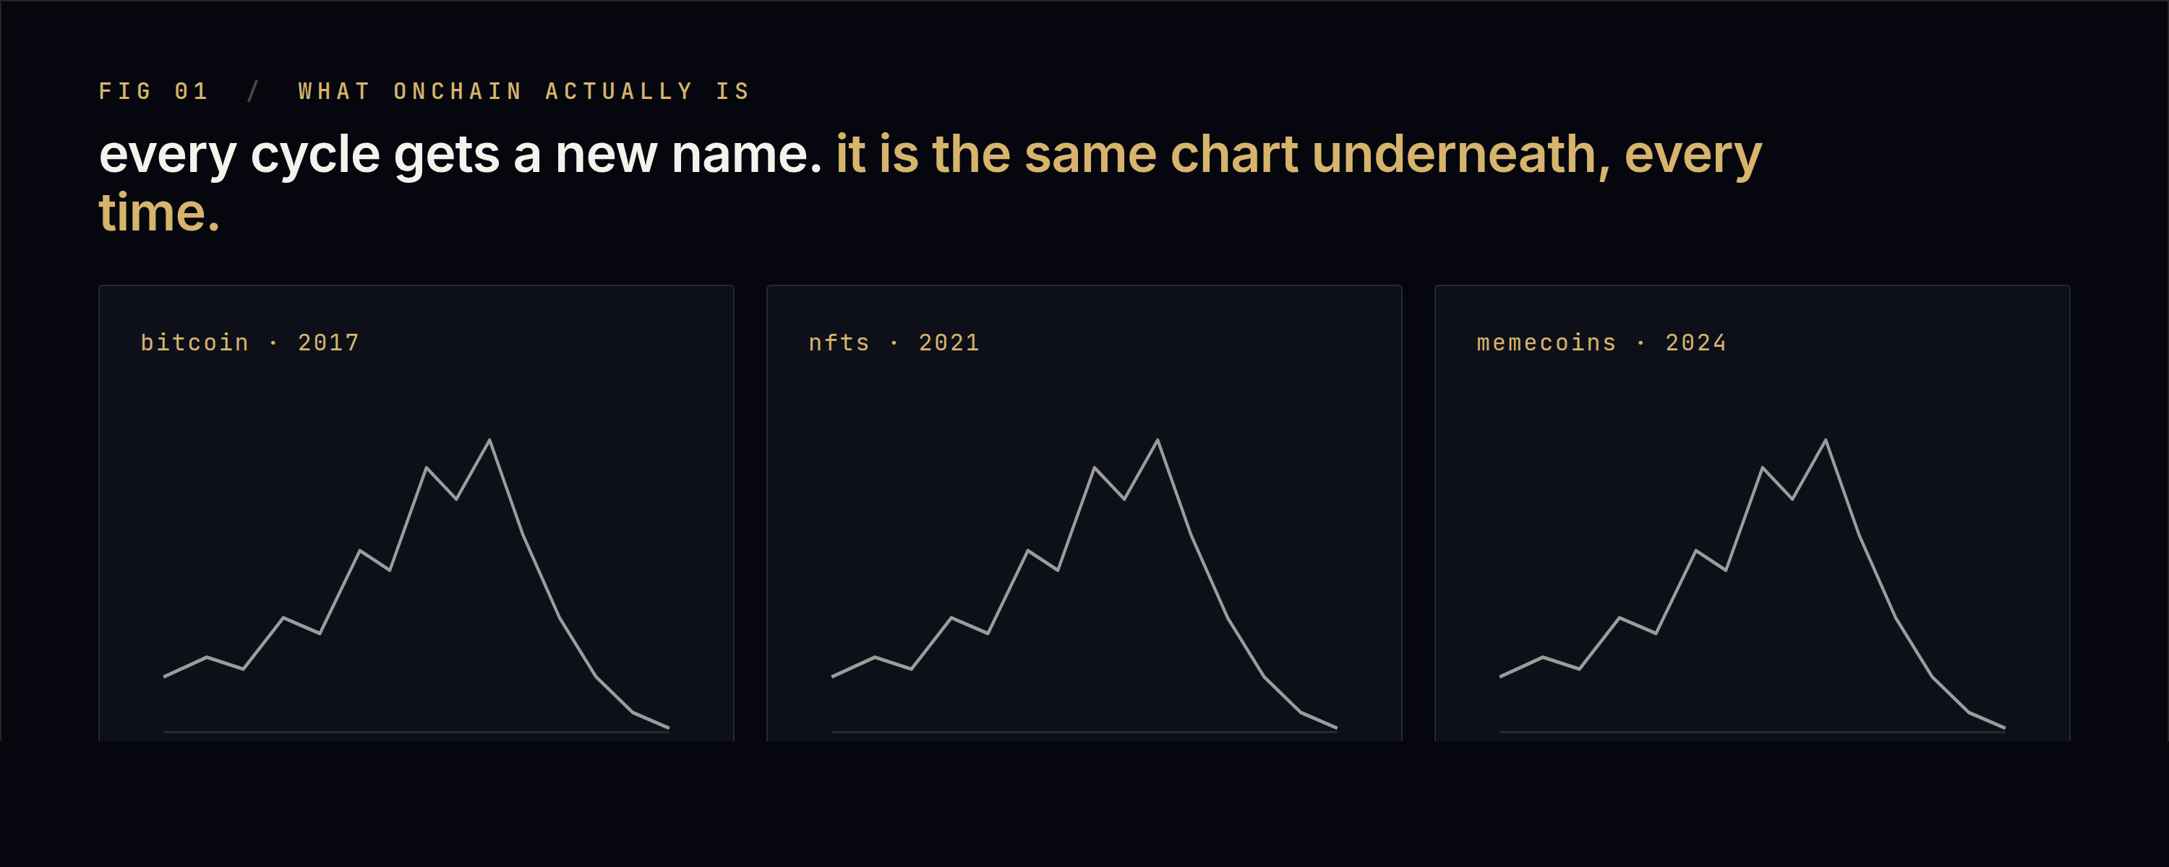Click the gold headline text 'it is the same chart underneath'
This screenshot has height=867, width=2169.
pos(1223,155)
